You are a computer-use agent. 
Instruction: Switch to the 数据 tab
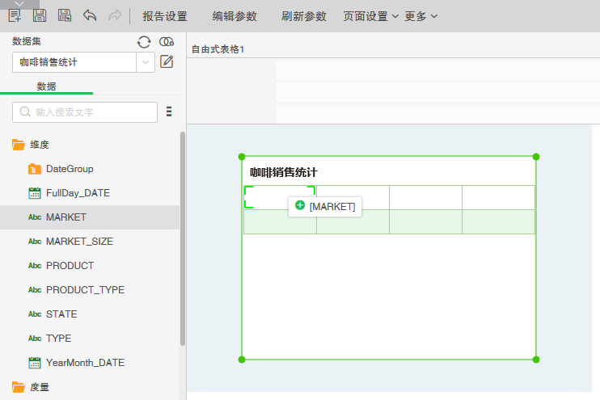[46, 86]
